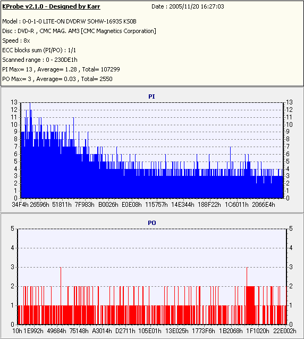This screenshot has width=304, height=339.
Task: Select the Date 2005/11/20 text
Action: pos(188,6)
